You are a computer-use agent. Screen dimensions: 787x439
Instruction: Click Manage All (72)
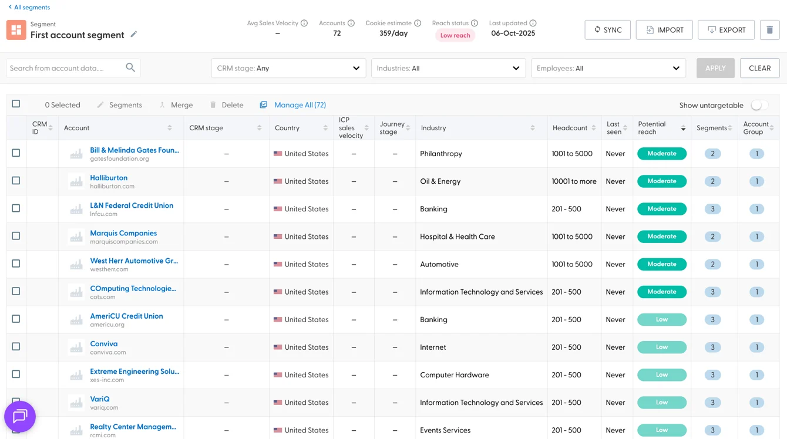coord(293,105)
